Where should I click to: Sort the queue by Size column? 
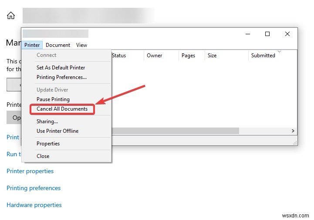coord(226,56)
